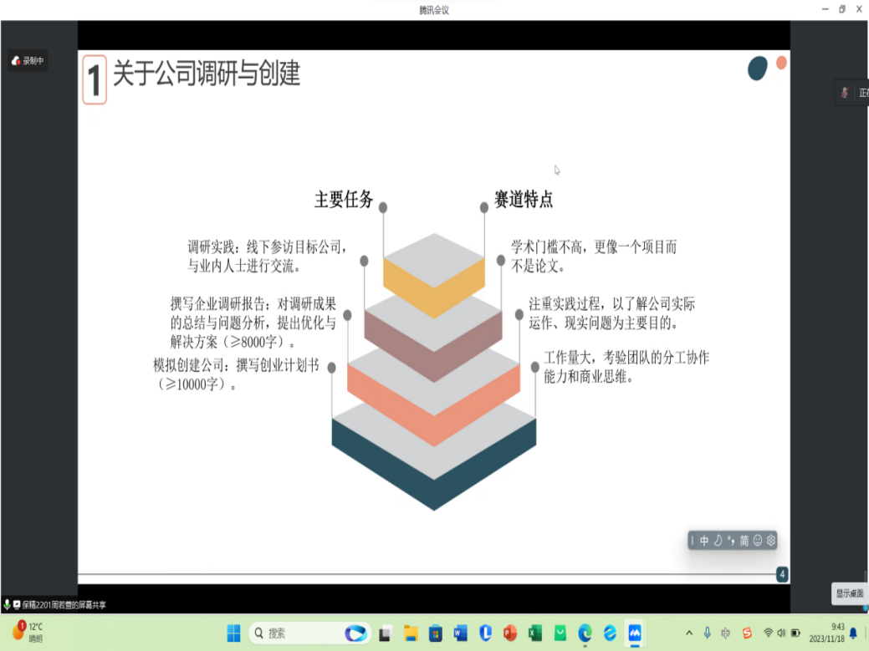Open the IME emoji smiley panel
Image resolution: width=869 pixels, height=651 pixels.
(758, 541)
